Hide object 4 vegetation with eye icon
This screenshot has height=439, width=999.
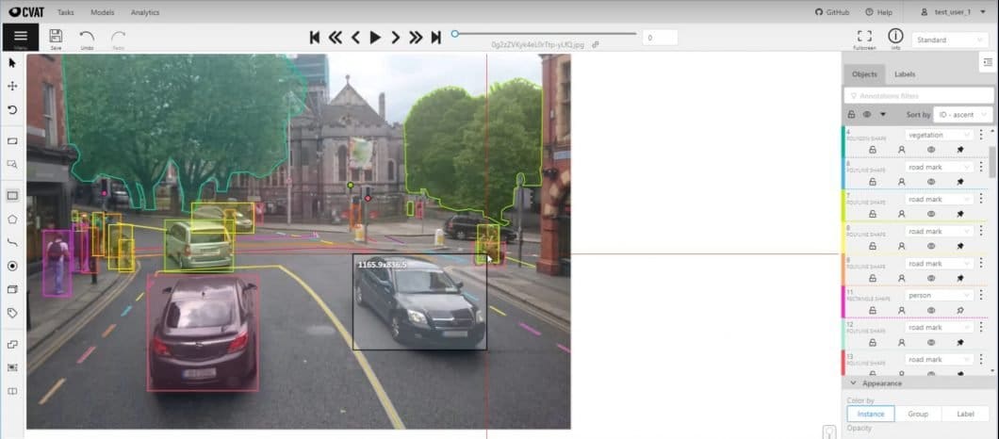point(931,150)
